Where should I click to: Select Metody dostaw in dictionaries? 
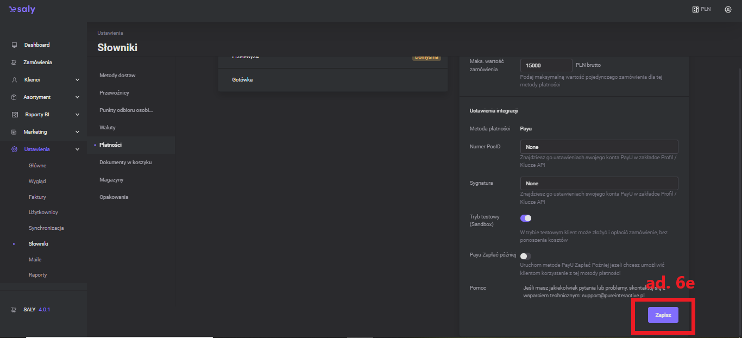click(x=117, y=76)
